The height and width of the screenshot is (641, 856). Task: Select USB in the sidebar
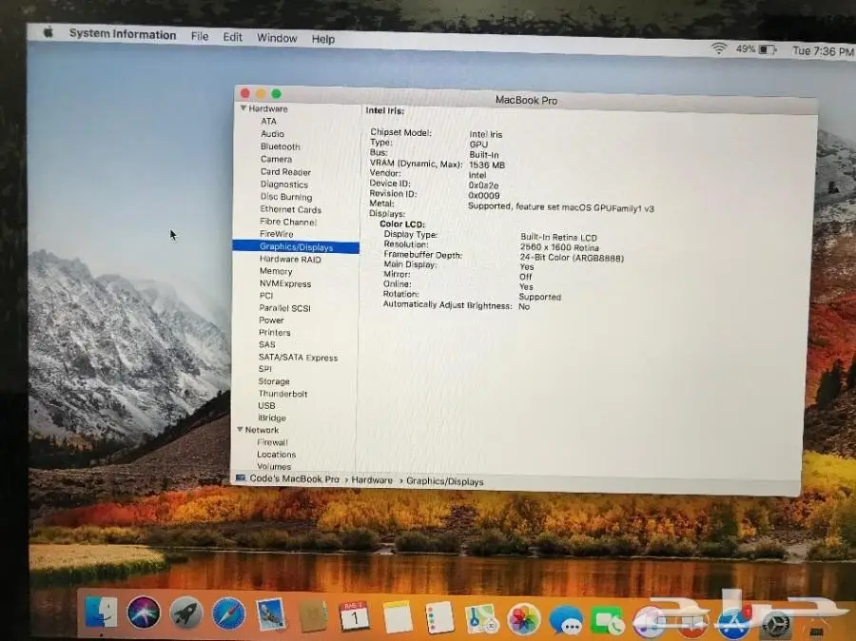(x=266, y=406)
